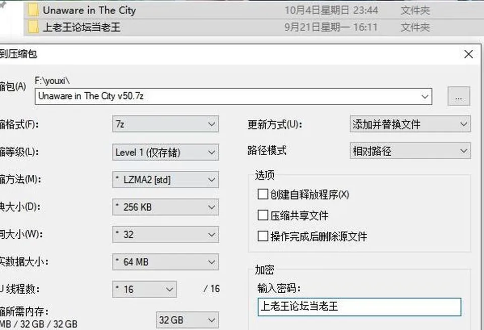Click the date 9月21日星期一 16:11
484x330 pixels.
point(331,27)
